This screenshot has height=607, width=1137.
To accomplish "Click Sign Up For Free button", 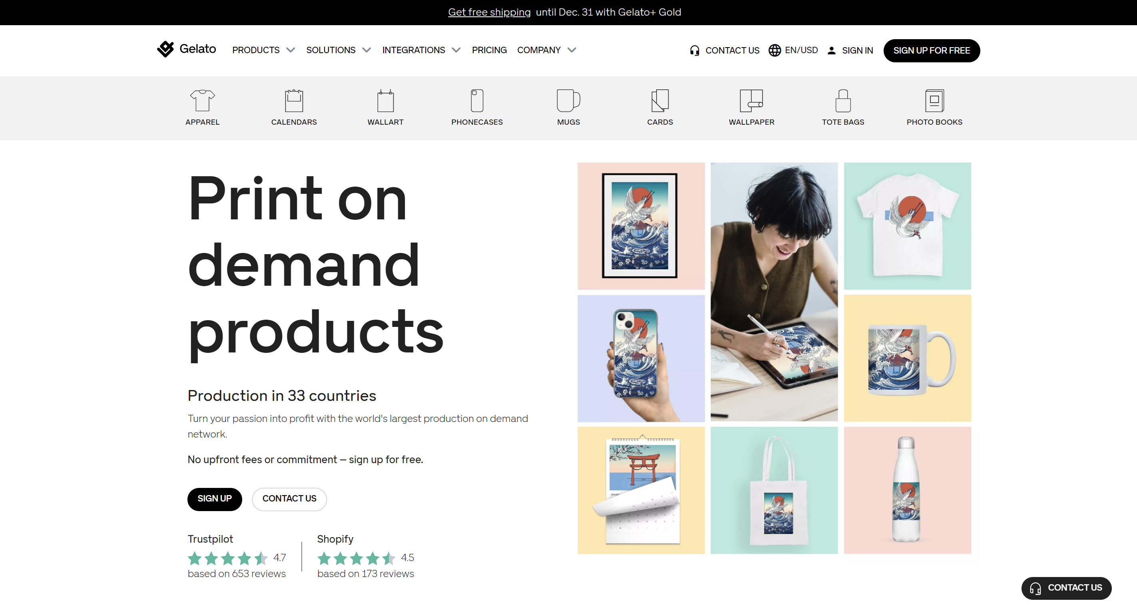I will pyautogui.click(x=931, y=50).
